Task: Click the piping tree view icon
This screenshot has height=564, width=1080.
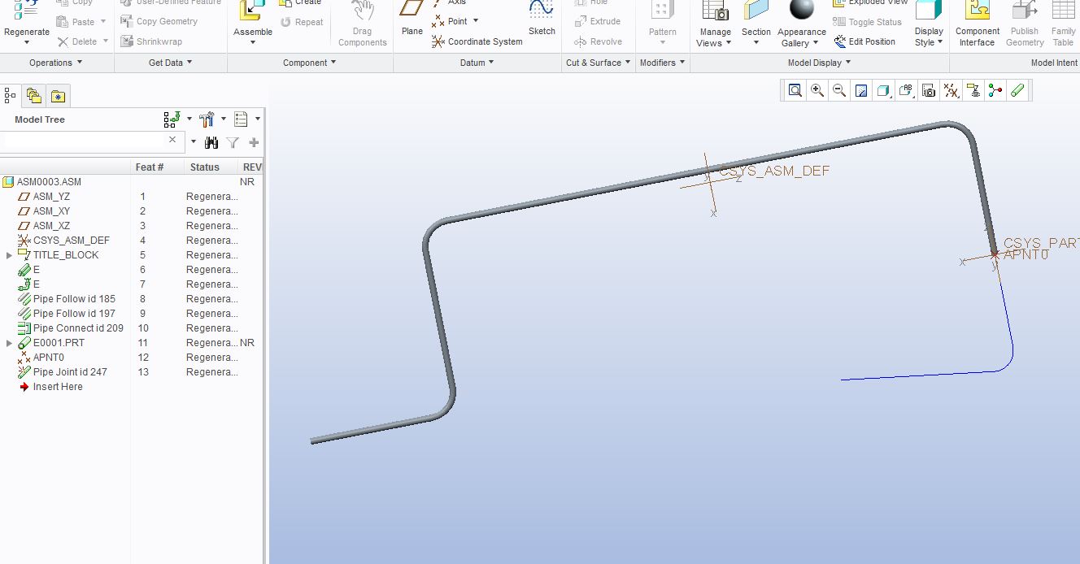Action: 172,119
